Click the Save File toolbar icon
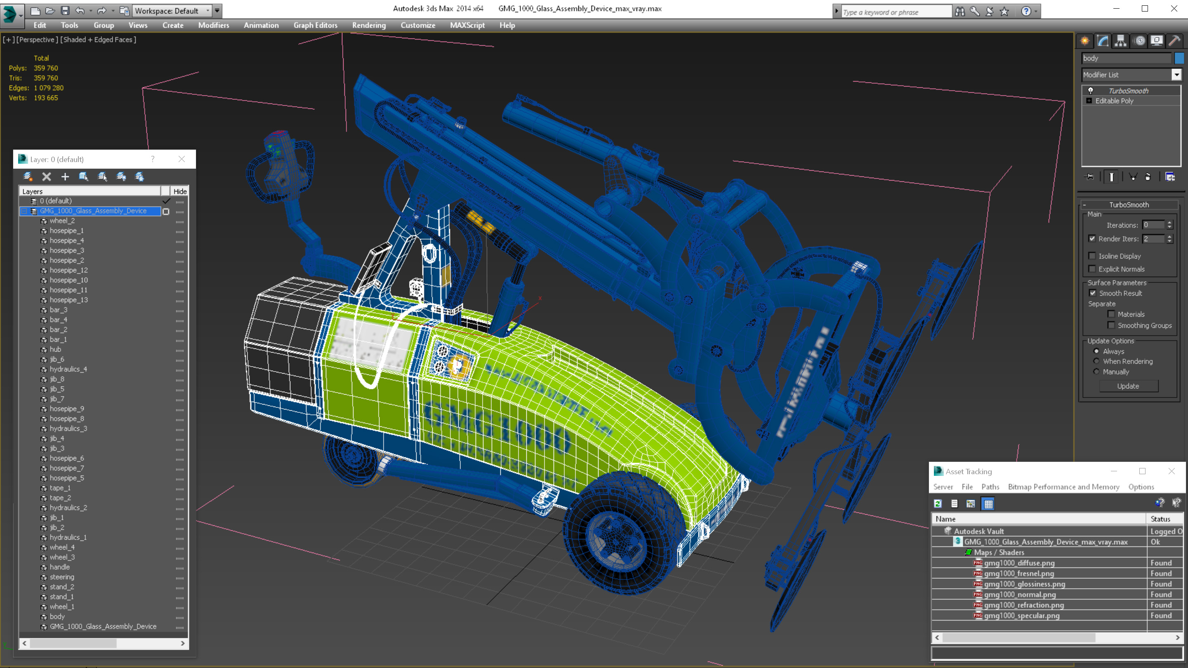1188x668 pixels. pyautogui.click(x=65, y=11)
